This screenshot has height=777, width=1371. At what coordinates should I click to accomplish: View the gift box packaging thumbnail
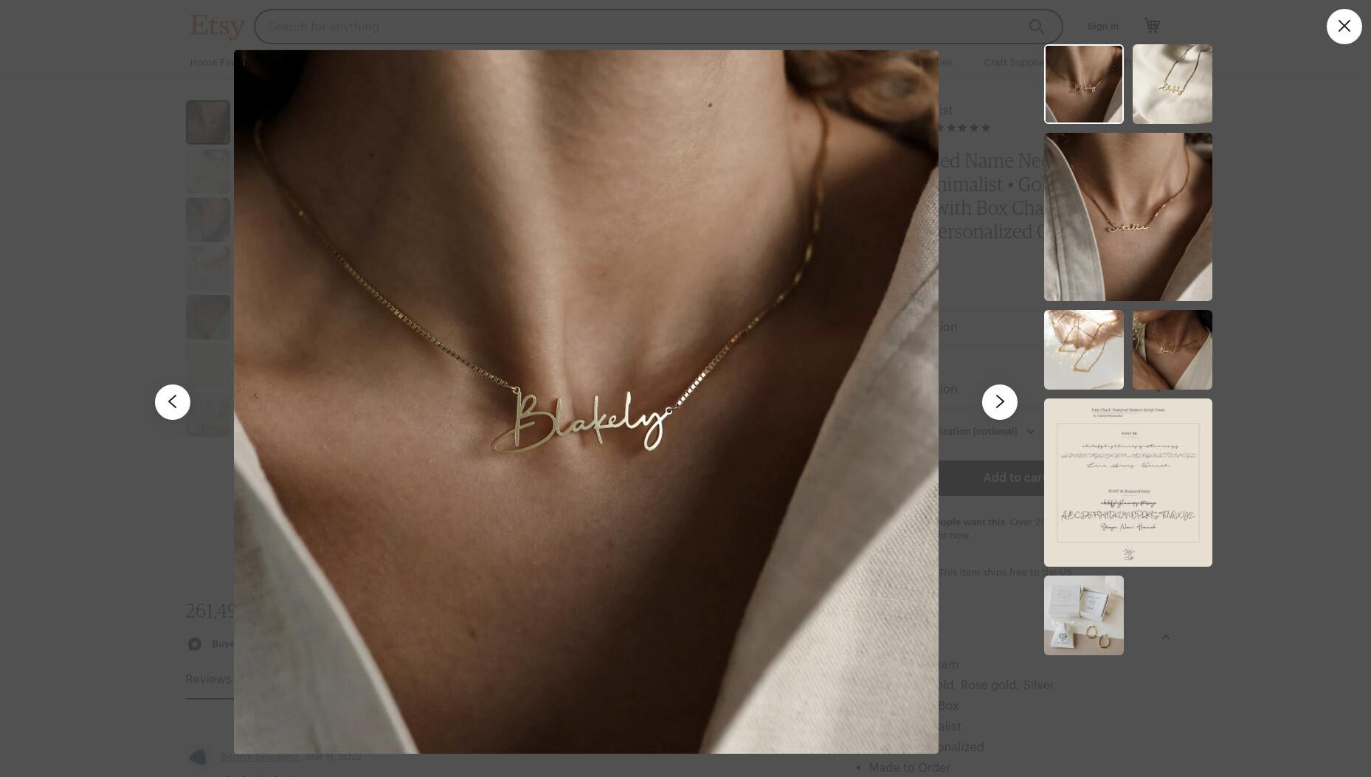[x=1083, y=615]
